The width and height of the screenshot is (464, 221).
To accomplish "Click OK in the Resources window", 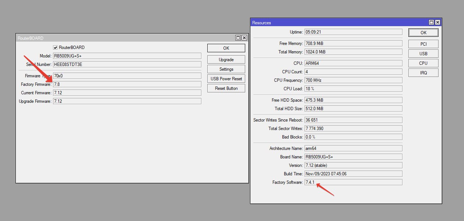I will point(423,32).
